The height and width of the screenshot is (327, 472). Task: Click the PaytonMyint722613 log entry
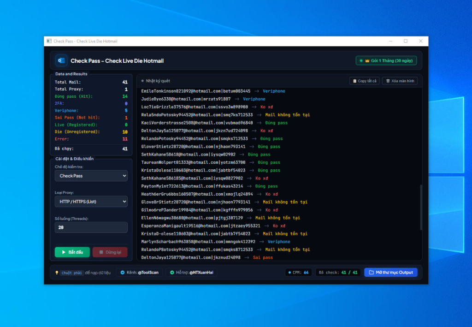coord(210,186)
